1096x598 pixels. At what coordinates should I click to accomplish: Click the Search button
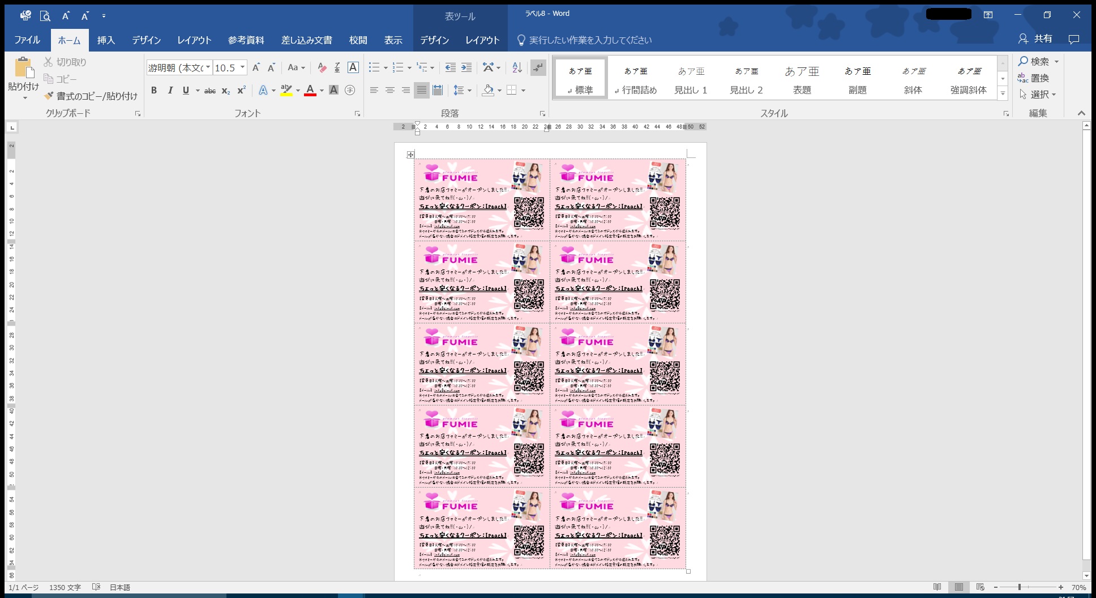[1038, 61]
